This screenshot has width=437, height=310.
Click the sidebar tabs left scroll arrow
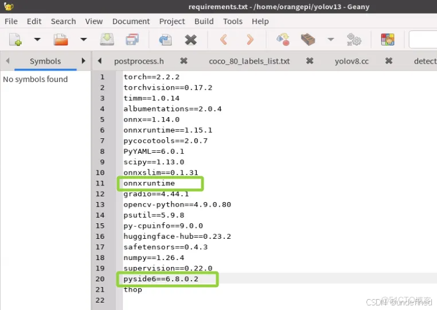[x=7, y=60]
